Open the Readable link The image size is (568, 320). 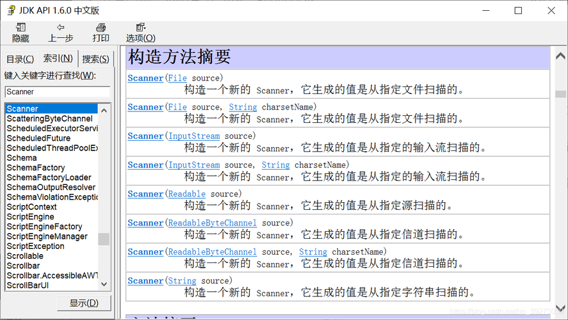(187, 194)
